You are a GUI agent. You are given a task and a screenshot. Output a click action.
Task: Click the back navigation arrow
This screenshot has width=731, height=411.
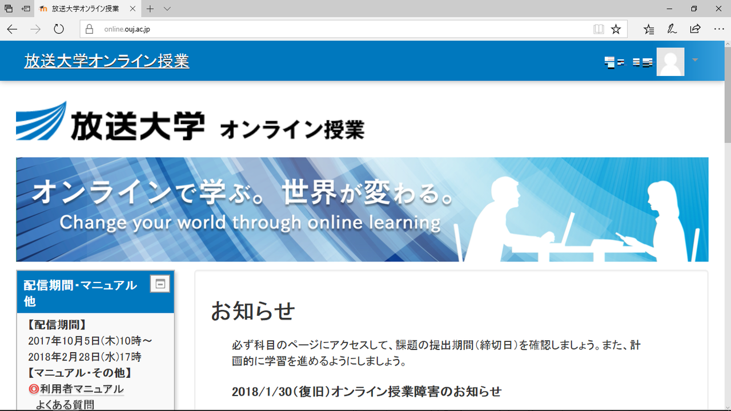pyautogui.click(x=12, y=29)
